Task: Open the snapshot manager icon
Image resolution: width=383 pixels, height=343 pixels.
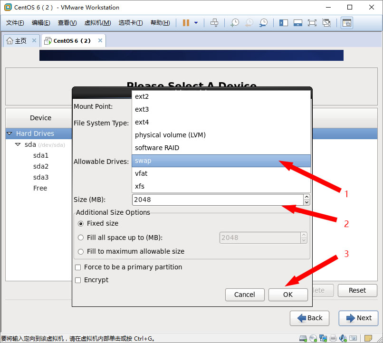Action: point(263,23)
